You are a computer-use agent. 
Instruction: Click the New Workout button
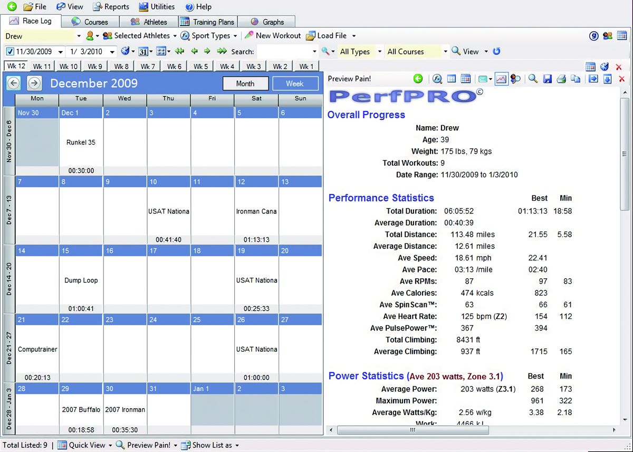tap(273, 36)
